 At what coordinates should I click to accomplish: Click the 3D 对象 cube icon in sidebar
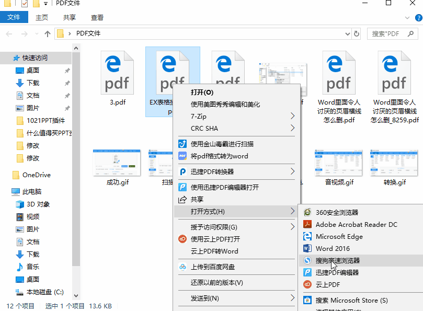pyautogui.click(x=20, y=204)
